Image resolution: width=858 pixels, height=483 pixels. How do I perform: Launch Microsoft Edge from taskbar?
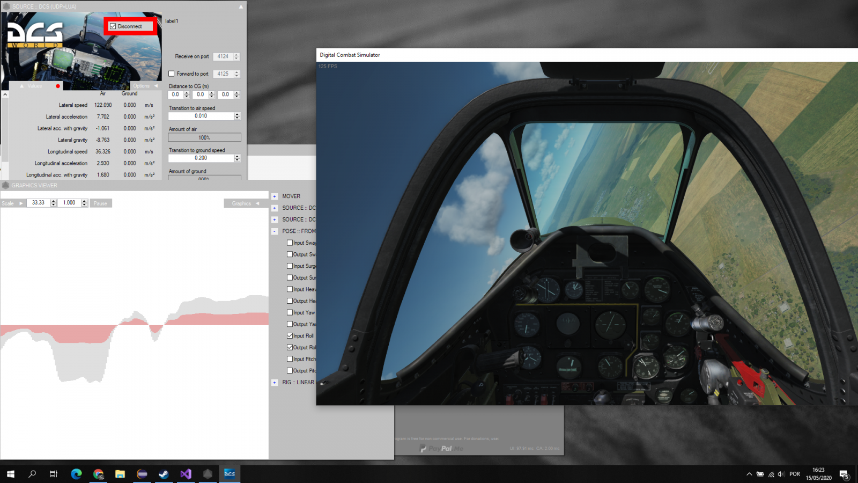76,474
